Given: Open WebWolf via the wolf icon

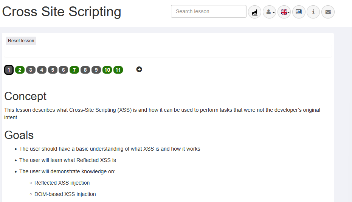Looking at the screenshot, I should [254, 12].
